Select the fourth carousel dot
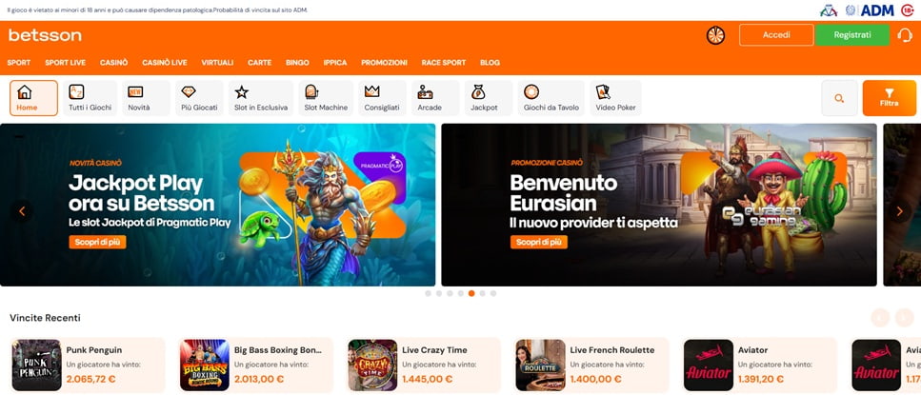The image size is (921, 395). (x=461, y=293)
